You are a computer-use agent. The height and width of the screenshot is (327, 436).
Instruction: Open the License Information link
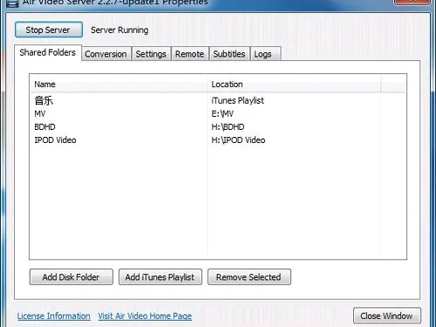click(x=54, y=316)
